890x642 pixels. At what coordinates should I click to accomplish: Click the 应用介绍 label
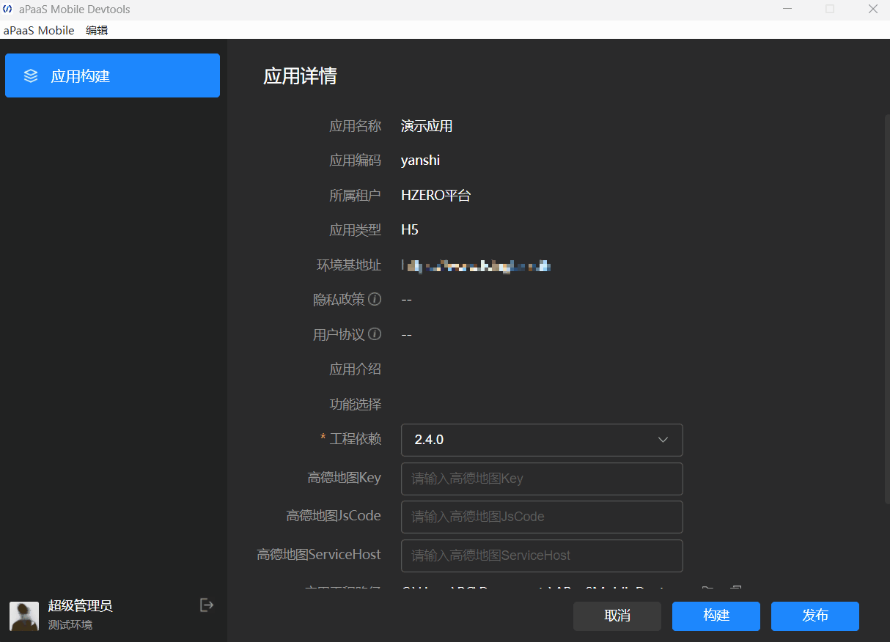coord(356,369)
